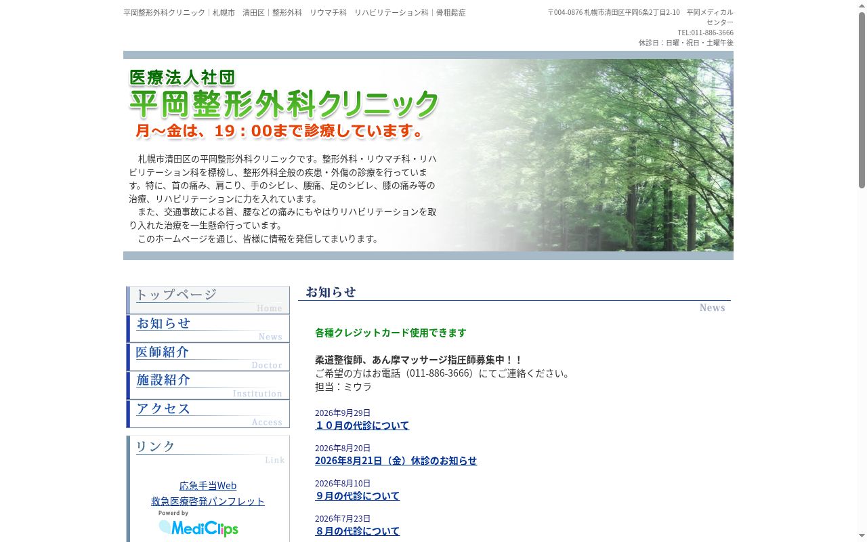Open 2026年8月21日（金）休診のお知らせ link
The width and height of the screenshot is (867, 542).
pyautogui.click(x=396, y=461)
